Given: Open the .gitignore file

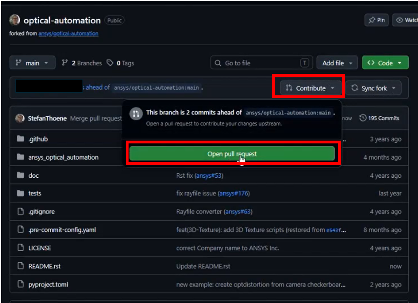Looking at the screenshot, I should pos(42,212).
